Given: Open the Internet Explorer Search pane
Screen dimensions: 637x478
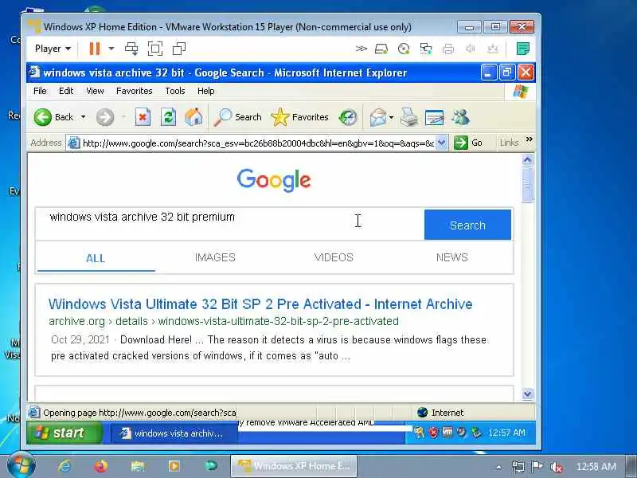Looking at the screenshot, I should click(238, 117).
